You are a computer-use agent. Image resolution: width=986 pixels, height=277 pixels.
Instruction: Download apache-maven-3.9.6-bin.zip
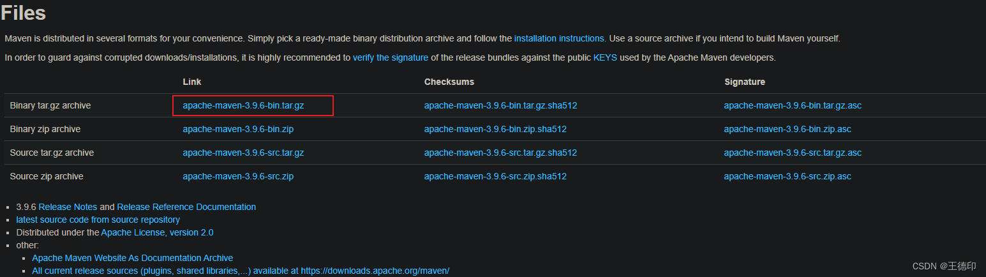238,129
